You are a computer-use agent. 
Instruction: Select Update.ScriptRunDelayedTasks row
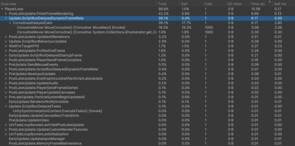coord(147,106)
